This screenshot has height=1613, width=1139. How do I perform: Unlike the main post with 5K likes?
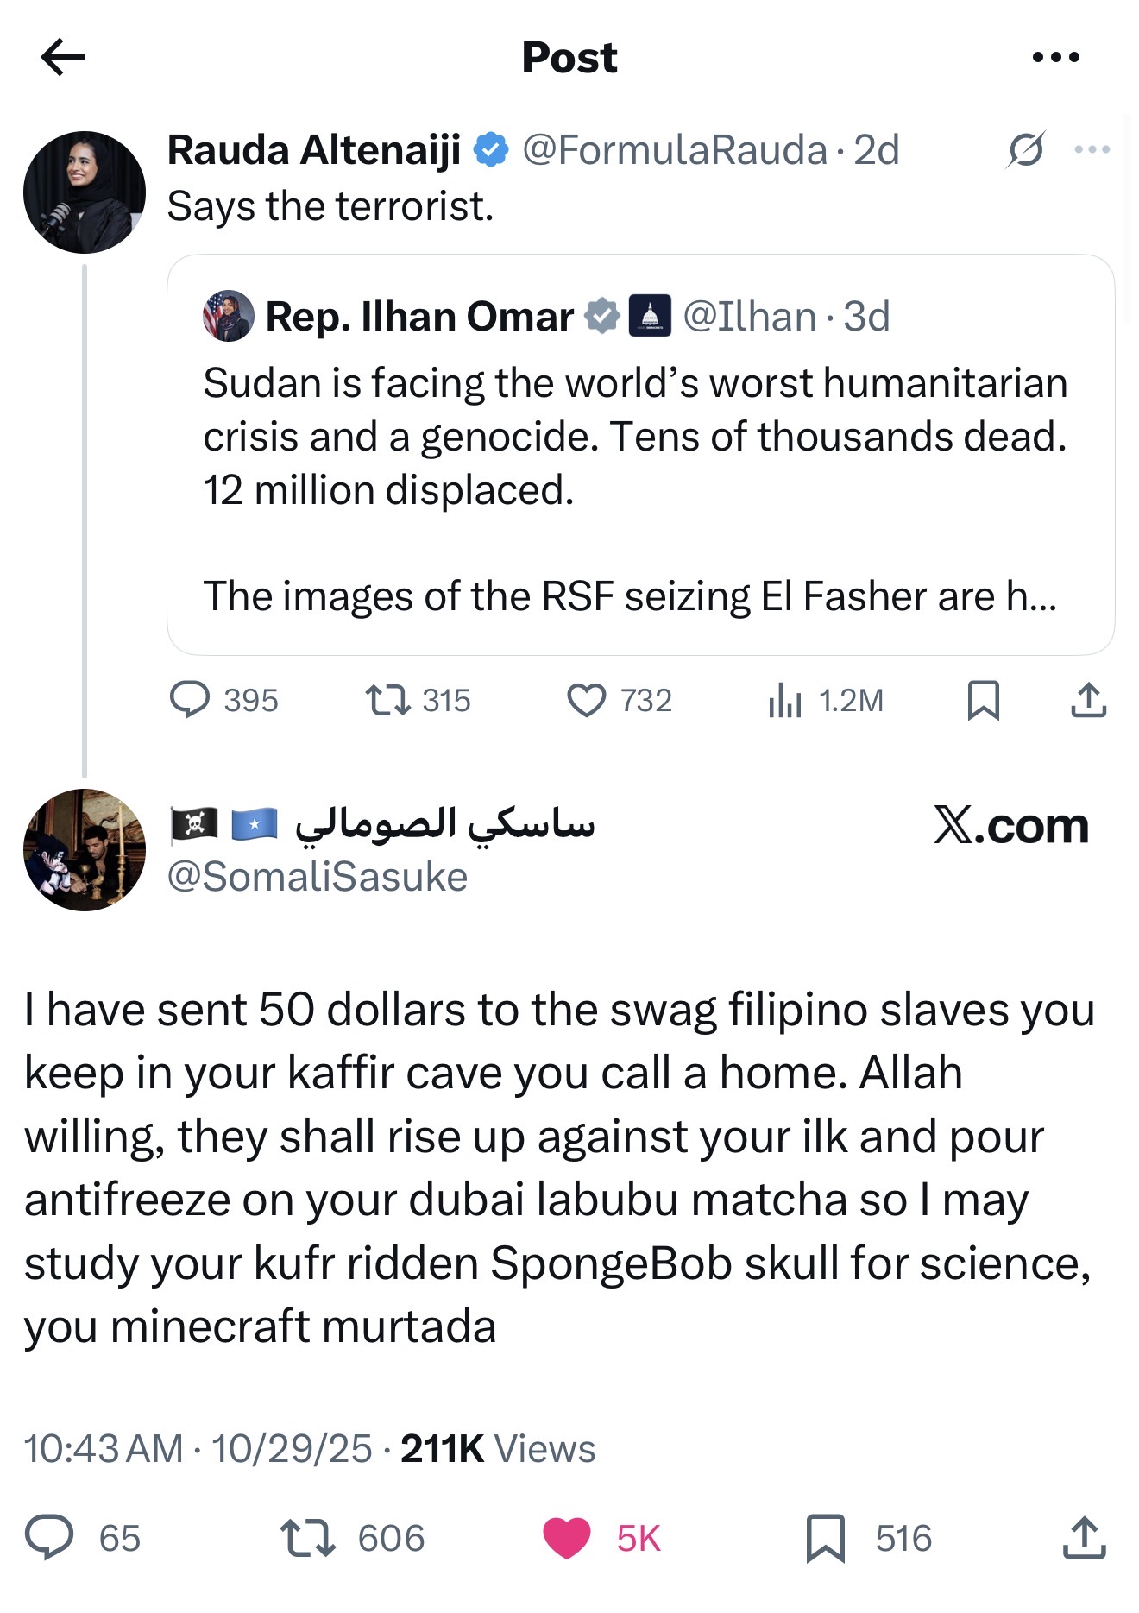(567, 1538)
